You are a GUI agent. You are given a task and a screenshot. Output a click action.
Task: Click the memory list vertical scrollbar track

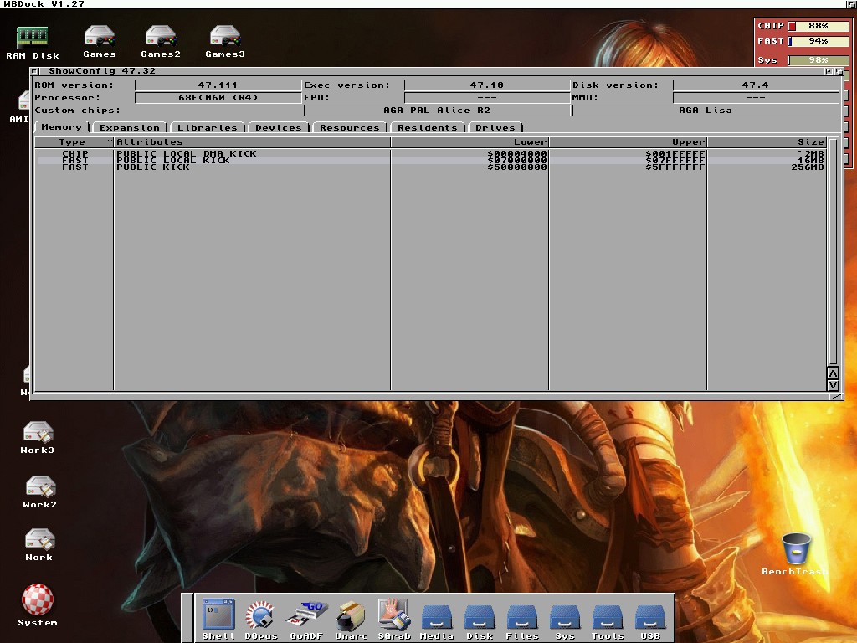pos(833,251)
